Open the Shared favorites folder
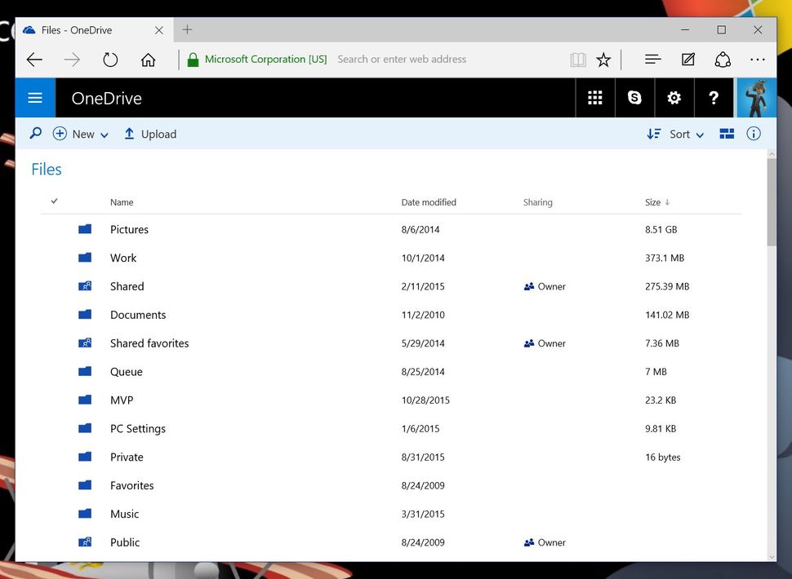 tap(149, 343)
